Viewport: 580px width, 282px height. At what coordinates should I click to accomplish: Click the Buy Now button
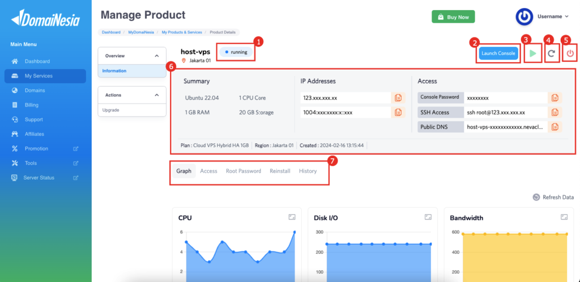click(453, 17)
